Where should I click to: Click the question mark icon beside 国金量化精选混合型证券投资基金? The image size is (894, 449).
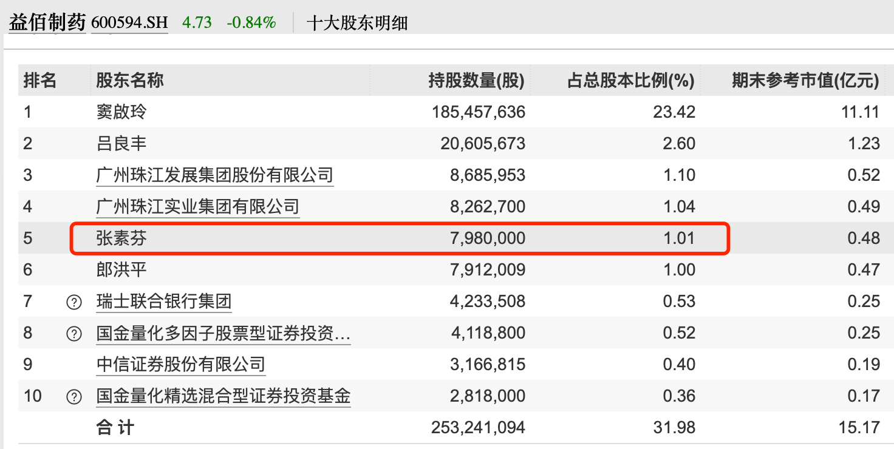coord(74,397)
